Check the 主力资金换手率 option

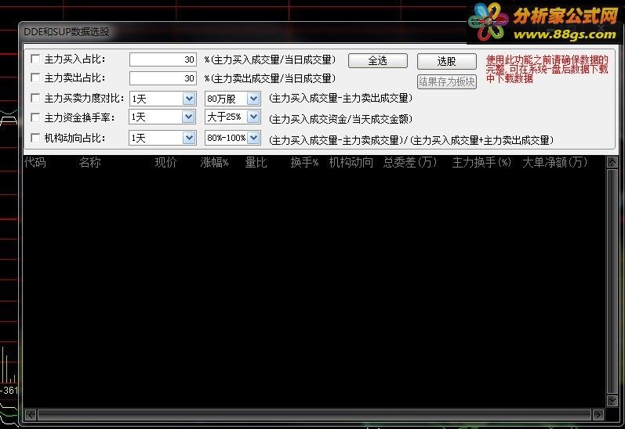point(35,117)
